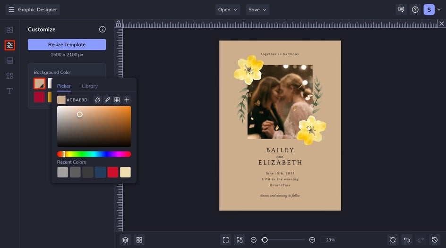Select the 'together in harmony' text
This screenshot has height=248, width=446.
(280, 54)
